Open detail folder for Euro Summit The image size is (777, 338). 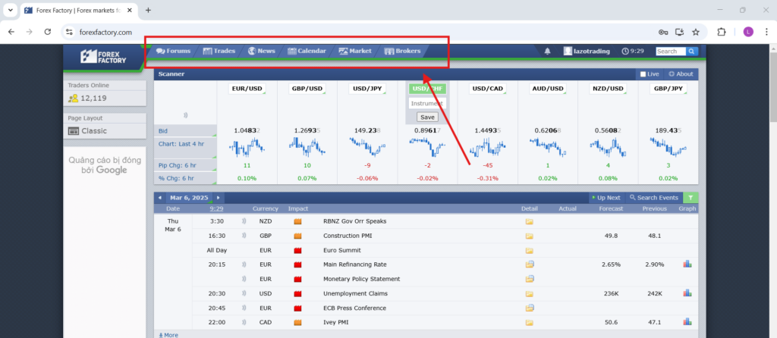pyautogui.click(x=529, y=250)
